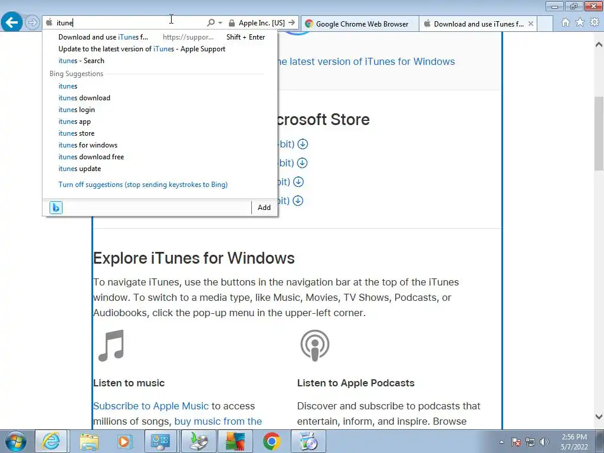Pick 'itunes download free' Bing suggestion
The image size is (604, 453).
point(159,157)
